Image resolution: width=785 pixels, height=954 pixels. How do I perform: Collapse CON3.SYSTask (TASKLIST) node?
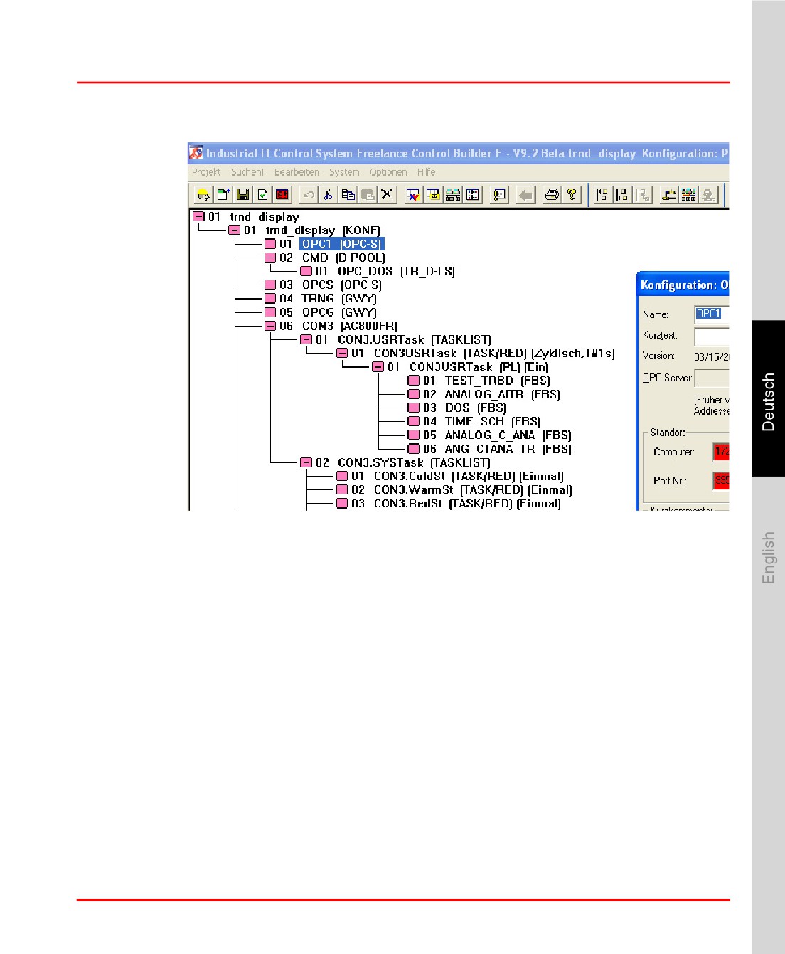tap(306, 462)
